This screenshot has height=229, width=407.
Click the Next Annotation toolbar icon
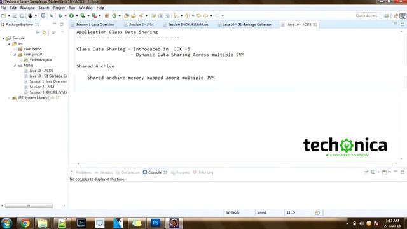click(x=176, y=16)
